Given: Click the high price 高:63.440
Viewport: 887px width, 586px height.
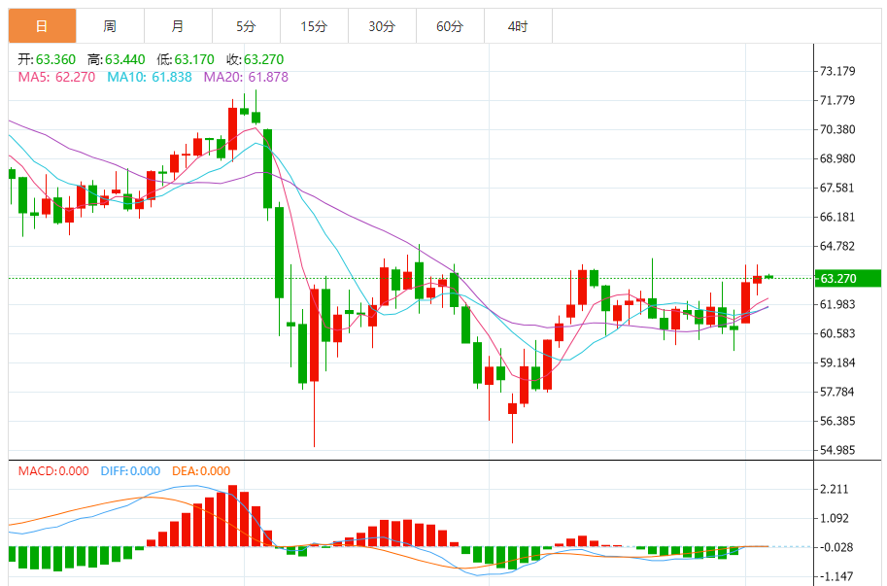Looking at the screenshot, I should [x=116, y=59].
